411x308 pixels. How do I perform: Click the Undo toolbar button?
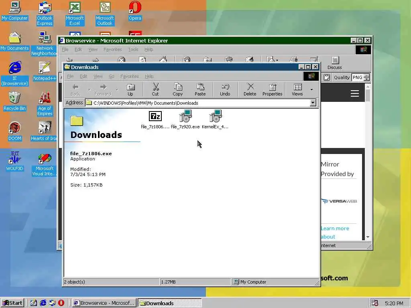click(225, 89)
